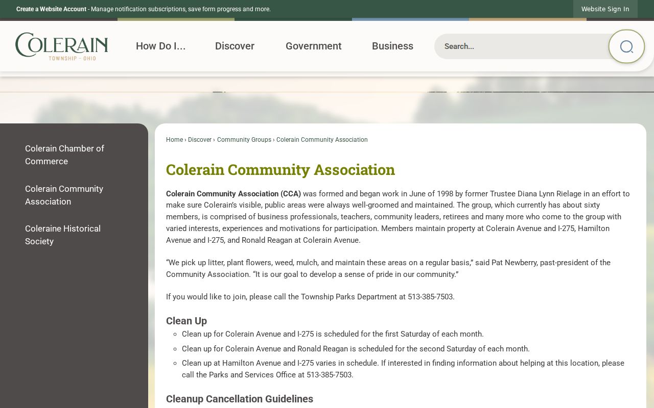Viewport: 654px width, 408px height.
Task: Click the Hamilton Avenue cleanup bullet
Action: (x=403, y=369)
